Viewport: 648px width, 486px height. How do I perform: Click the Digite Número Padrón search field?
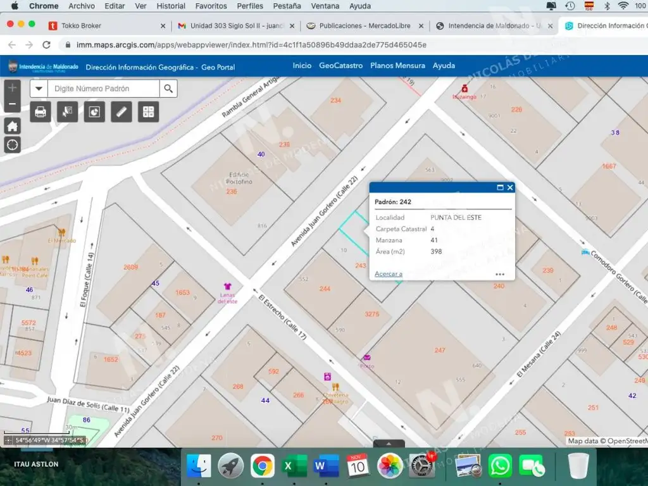coord(103,89)
